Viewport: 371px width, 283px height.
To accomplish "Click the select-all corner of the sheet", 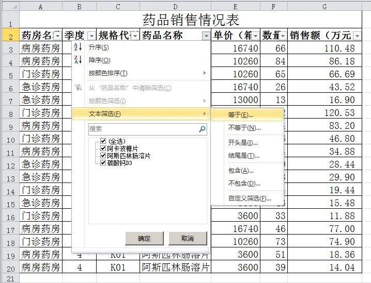I will pyautogui.click(x=10, y=7).
